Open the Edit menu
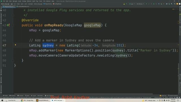 pos(7,1)
